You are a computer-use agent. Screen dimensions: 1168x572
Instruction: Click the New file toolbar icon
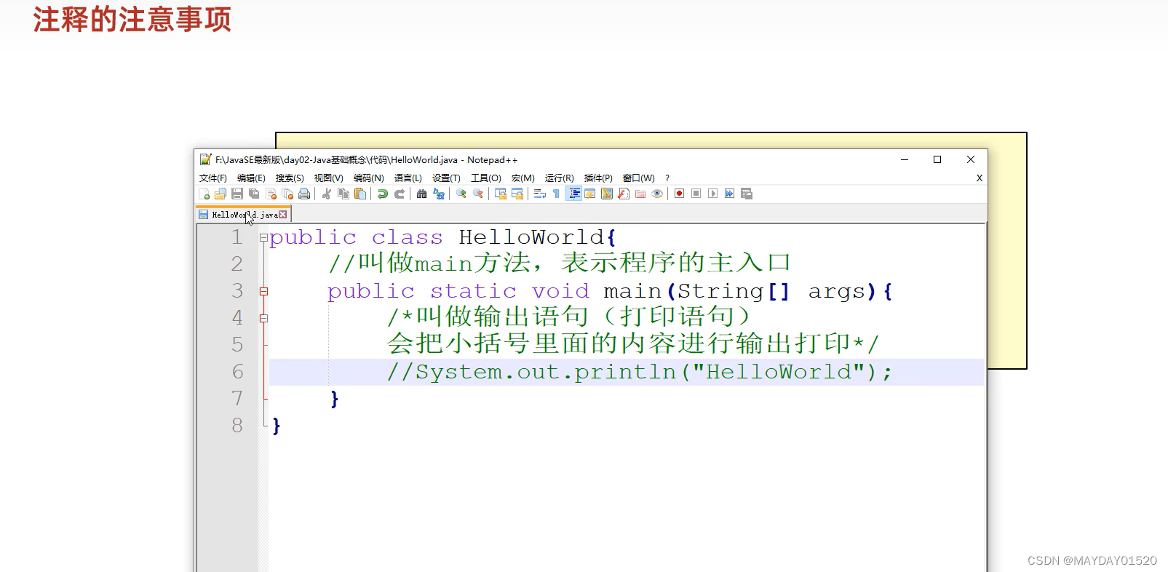[204, 194]
